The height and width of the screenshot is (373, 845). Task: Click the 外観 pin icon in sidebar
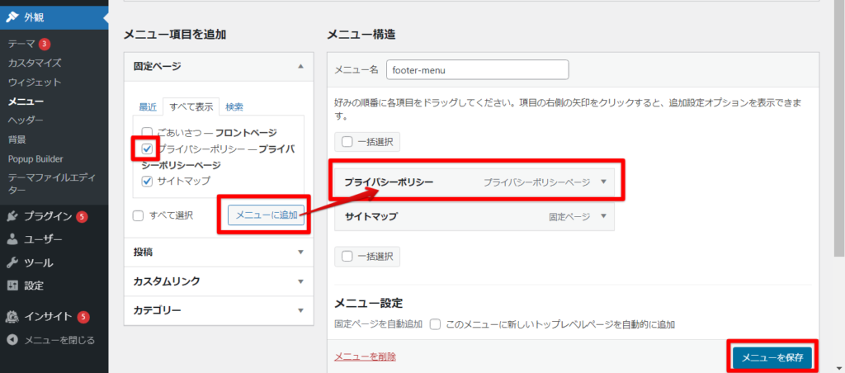[12, 17]
